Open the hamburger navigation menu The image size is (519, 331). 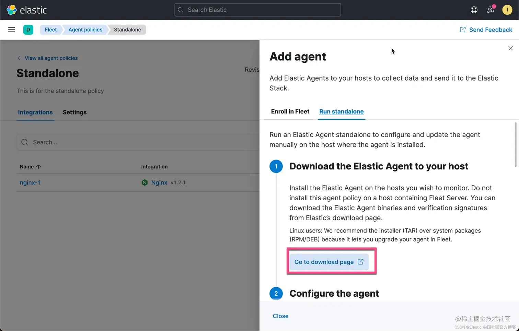click(x=12, y=30)
